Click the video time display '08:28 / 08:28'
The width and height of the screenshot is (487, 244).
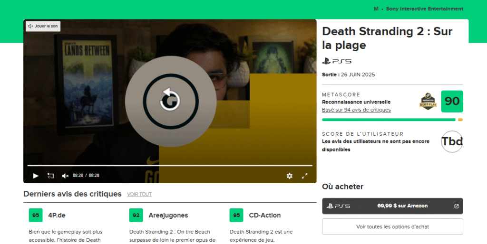coord(86,176)
